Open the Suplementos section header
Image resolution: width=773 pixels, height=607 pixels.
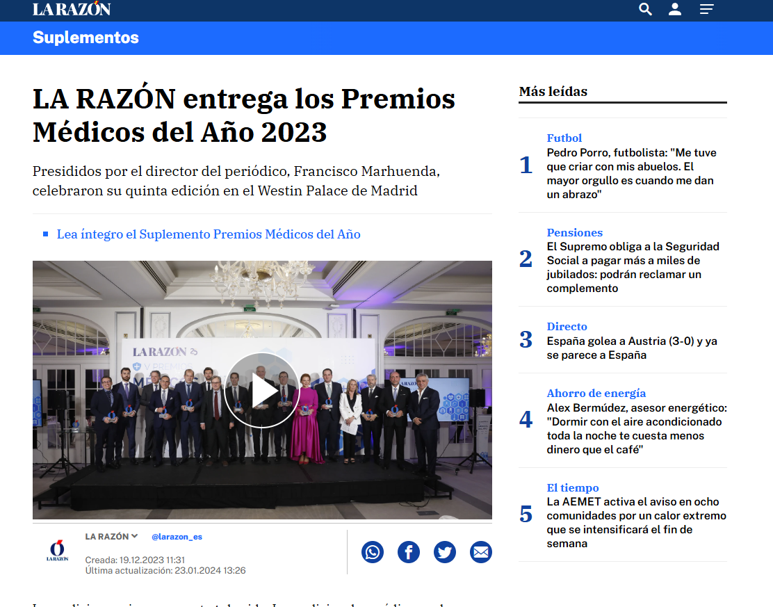[86, 38]
